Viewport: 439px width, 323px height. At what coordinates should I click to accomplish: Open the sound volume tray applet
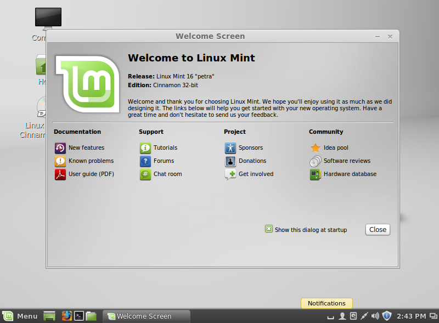(375, 316)
